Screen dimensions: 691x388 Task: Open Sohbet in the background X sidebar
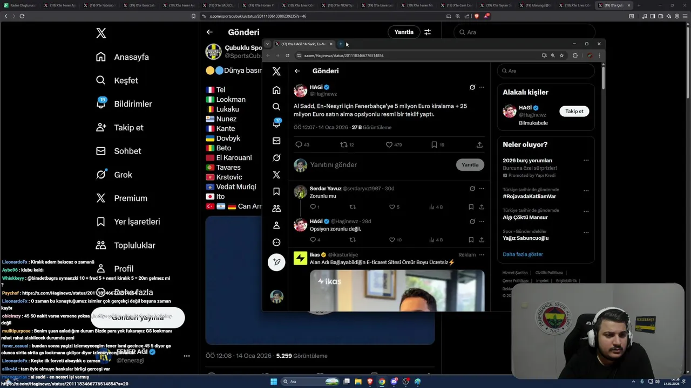pos(118,151)
